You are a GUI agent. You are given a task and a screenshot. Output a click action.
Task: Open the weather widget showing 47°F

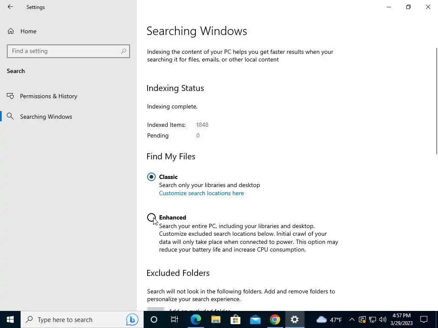(329, 319)
